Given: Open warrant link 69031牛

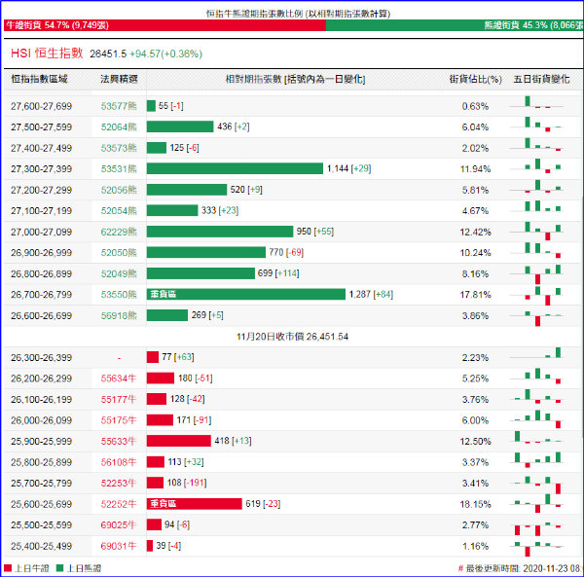Looking at the screenshot, I should click(x=119, y=546).
